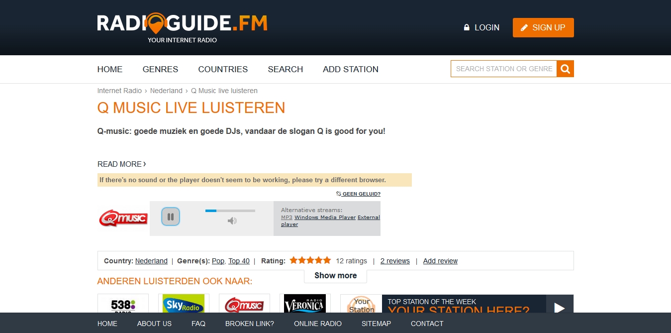Click the Q Music live luisteren breadcrumb
Screen dimensions: 671x333
coord(224,91)
